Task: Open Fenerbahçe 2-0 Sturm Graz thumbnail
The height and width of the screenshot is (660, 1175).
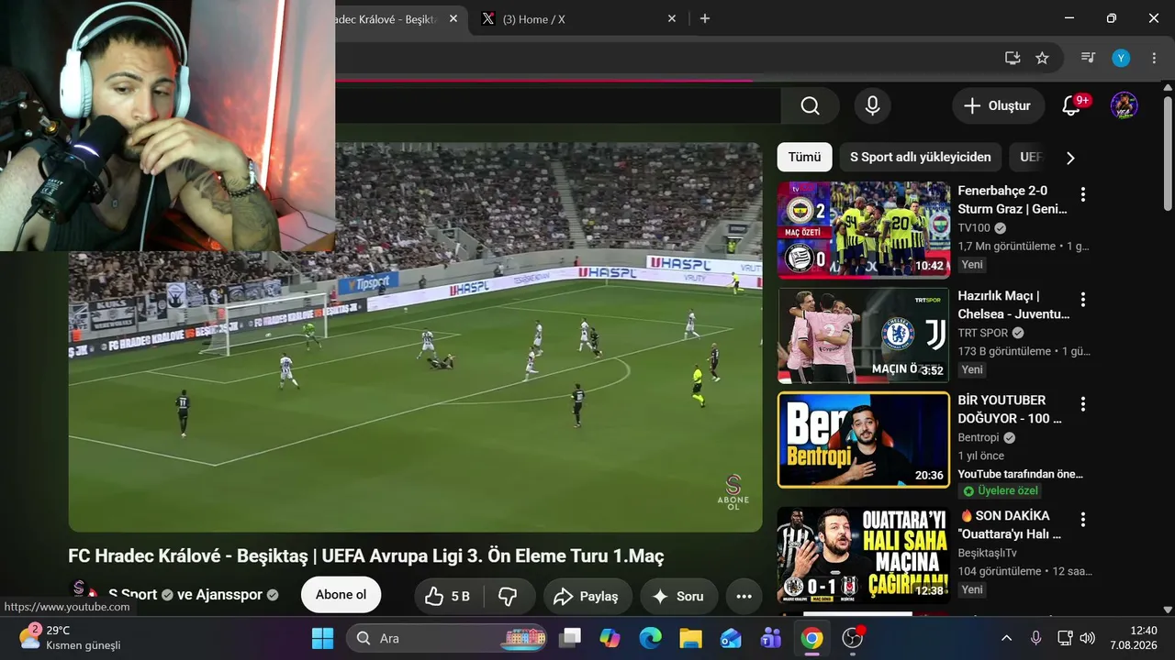Action: pyautogui.click(x=864, y=230)
